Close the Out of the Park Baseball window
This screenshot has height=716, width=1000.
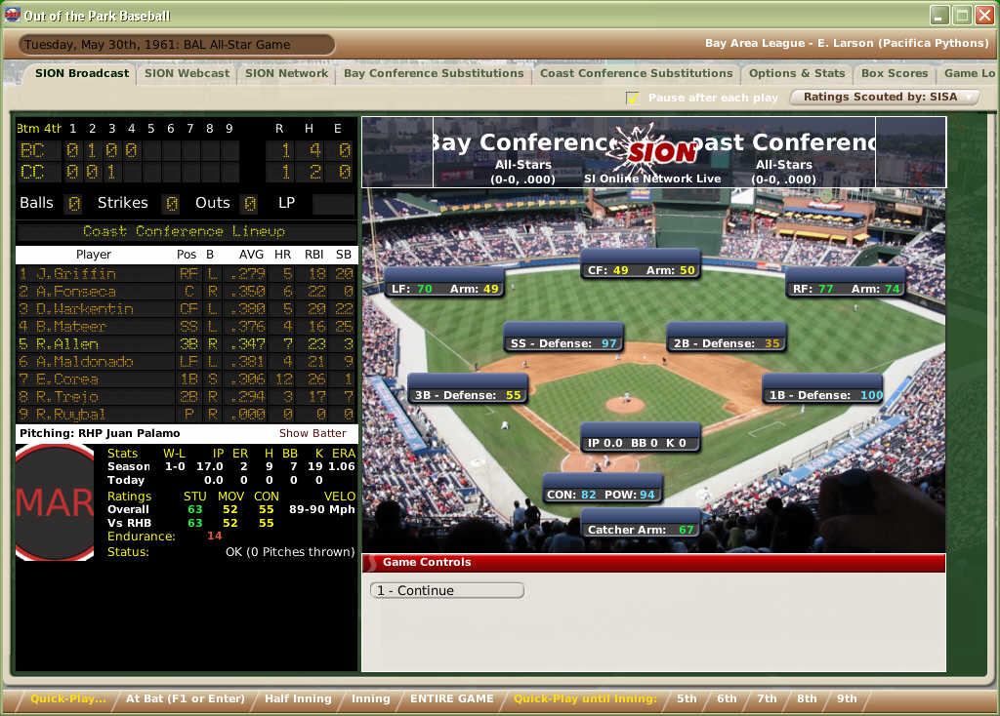click(984, 15)
